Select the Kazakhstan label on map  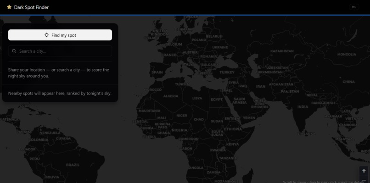pyautogui.click(x=282, y=51)
